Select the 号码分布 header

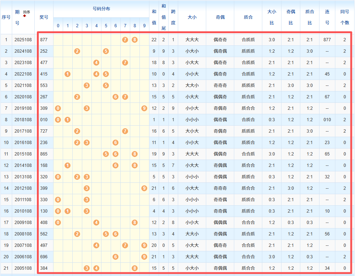click(x=101, y=9)
